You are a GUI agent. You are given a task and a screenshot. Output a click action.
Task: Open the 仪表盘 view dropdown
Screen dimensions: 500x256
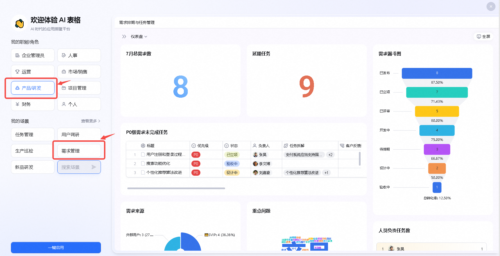click(x=139, y=36)
